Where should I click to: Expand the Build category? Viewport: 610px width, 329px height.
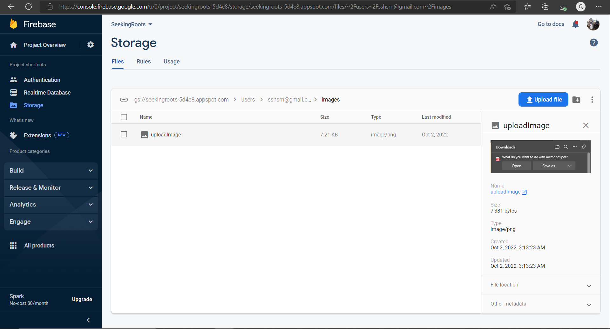(51, 171)
